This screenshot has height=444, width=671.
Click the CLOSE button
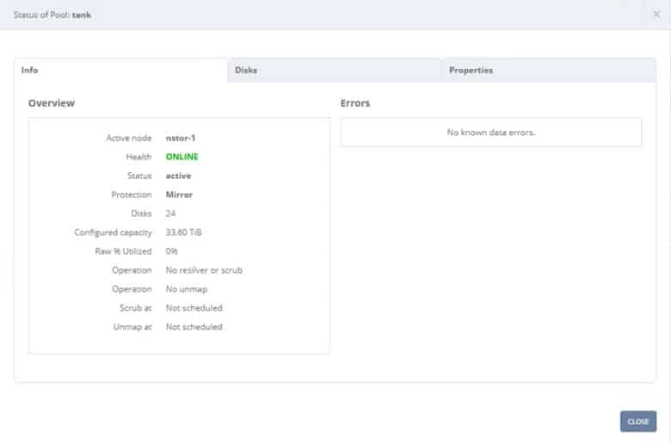point(638,422)
